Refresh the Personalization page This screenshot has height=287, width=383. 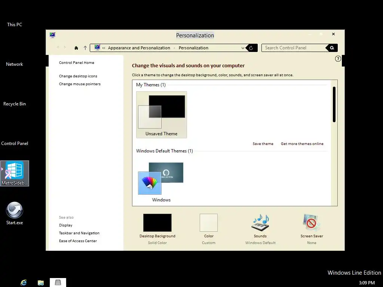pyautogui.click(x=251, y=48)
